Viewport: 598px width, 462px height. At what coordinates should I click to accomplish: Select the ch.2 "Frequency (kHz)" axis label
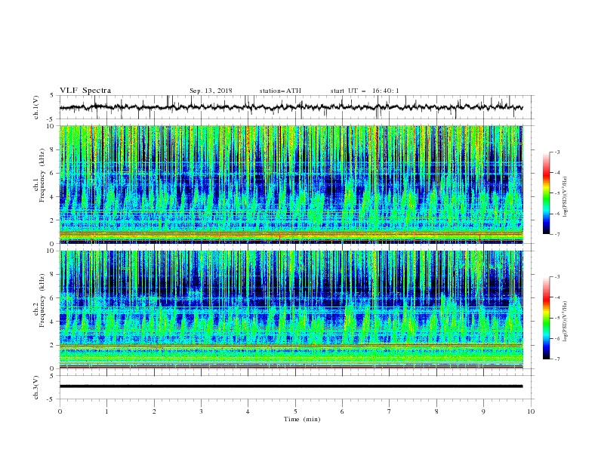[42, 300]
